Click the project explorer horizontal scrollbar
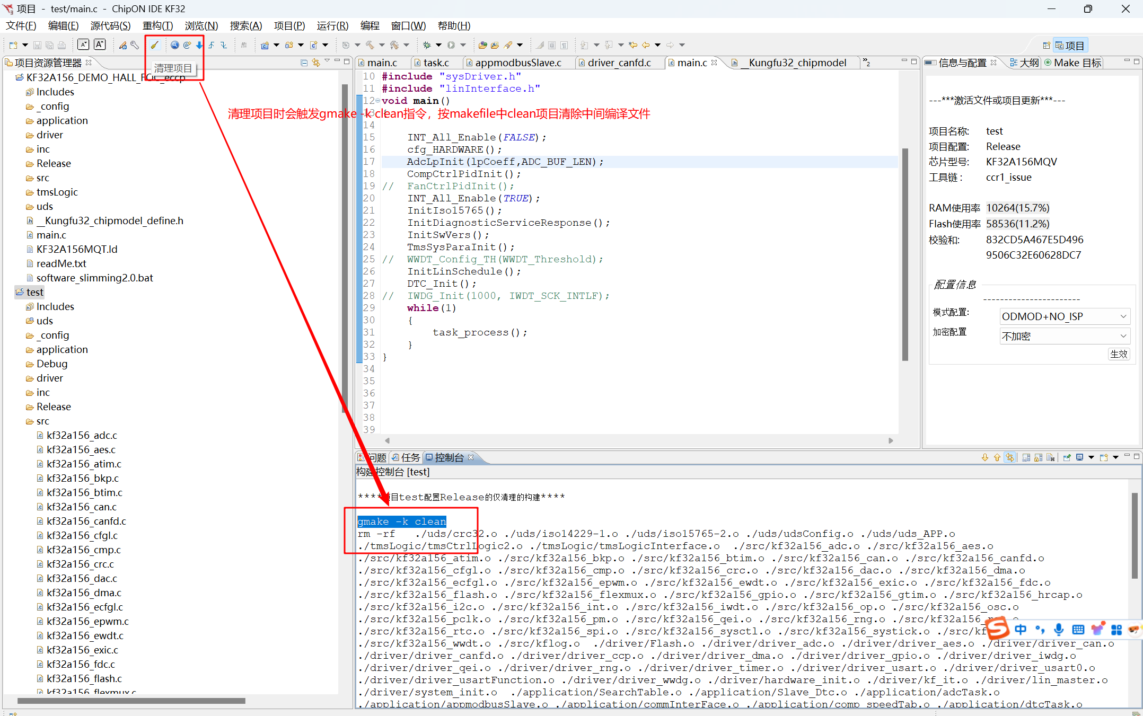 (x=131, y=701)
